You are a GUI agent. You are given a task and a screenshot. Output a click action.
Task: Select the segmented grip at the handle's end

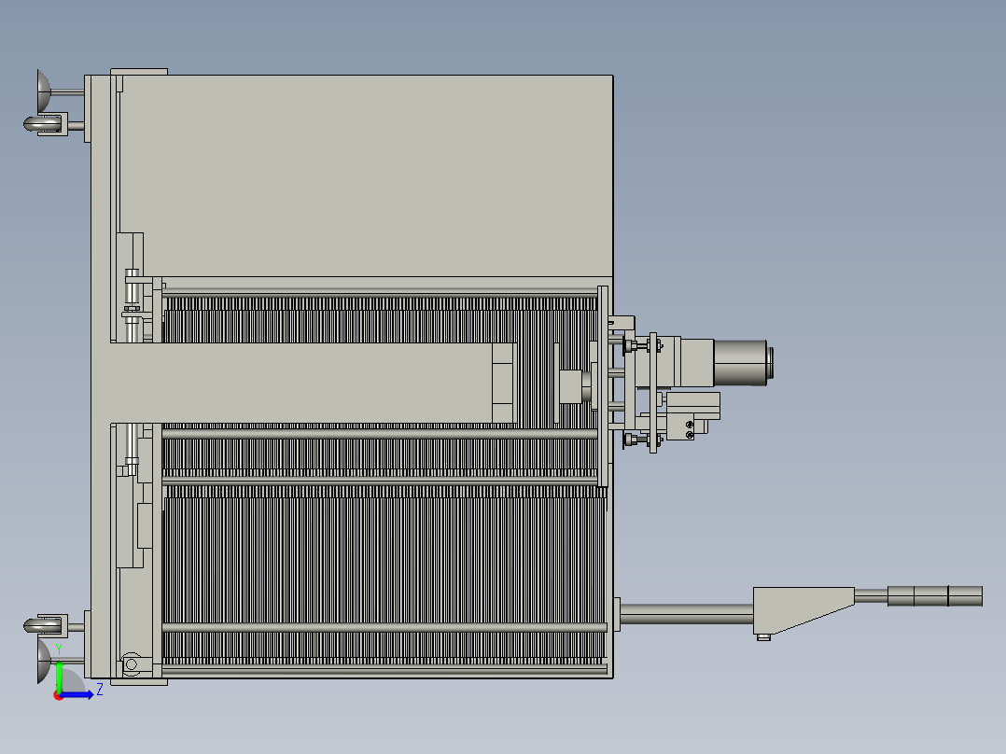coord(935,596)
